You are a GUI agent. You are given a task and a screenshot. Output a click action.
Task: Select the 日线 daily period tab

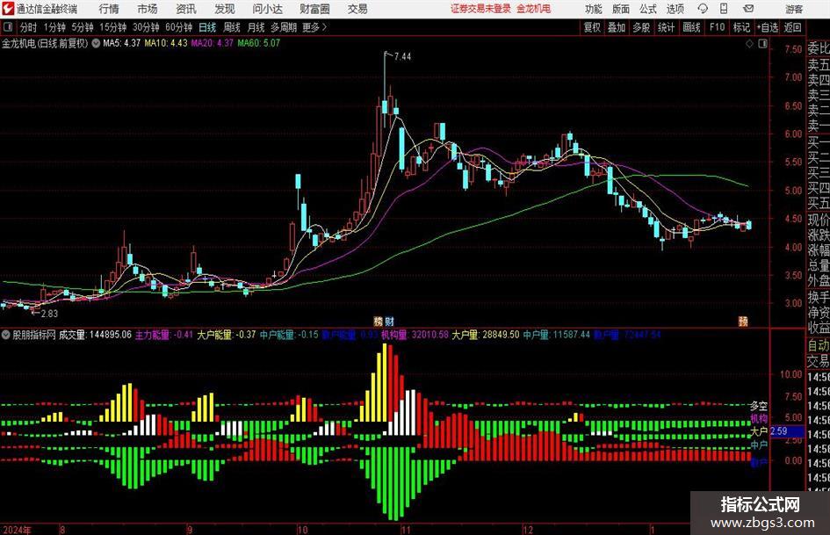click(207, 27)
